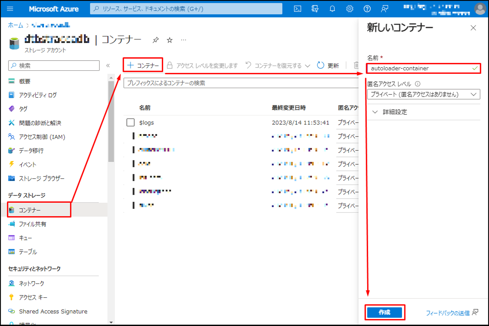This screenshot has height=326, width=489.
Task: Click the sidebar scrollbar down arrow
Action: coord(111,322)
